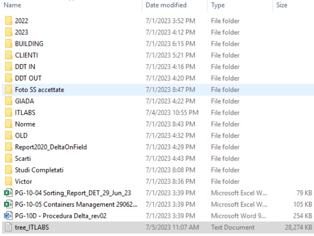
Task: Click the GIADA folder icon
Action: (8, 101)
